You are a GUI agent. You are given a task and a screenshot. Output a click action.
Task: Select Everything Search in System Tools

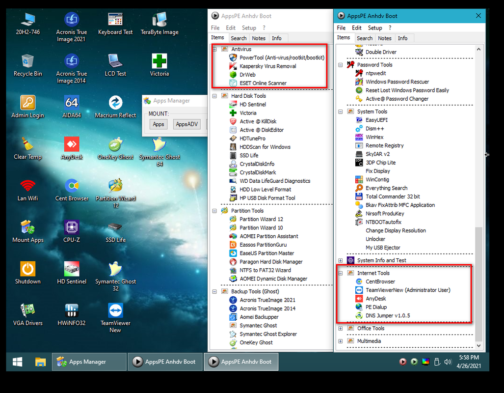[x=386, y=188]
